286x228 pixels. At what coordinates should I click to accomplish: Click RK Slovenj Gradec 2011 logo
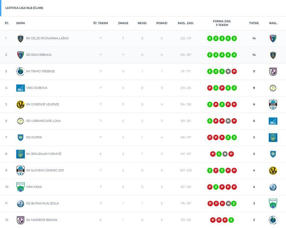20,170
